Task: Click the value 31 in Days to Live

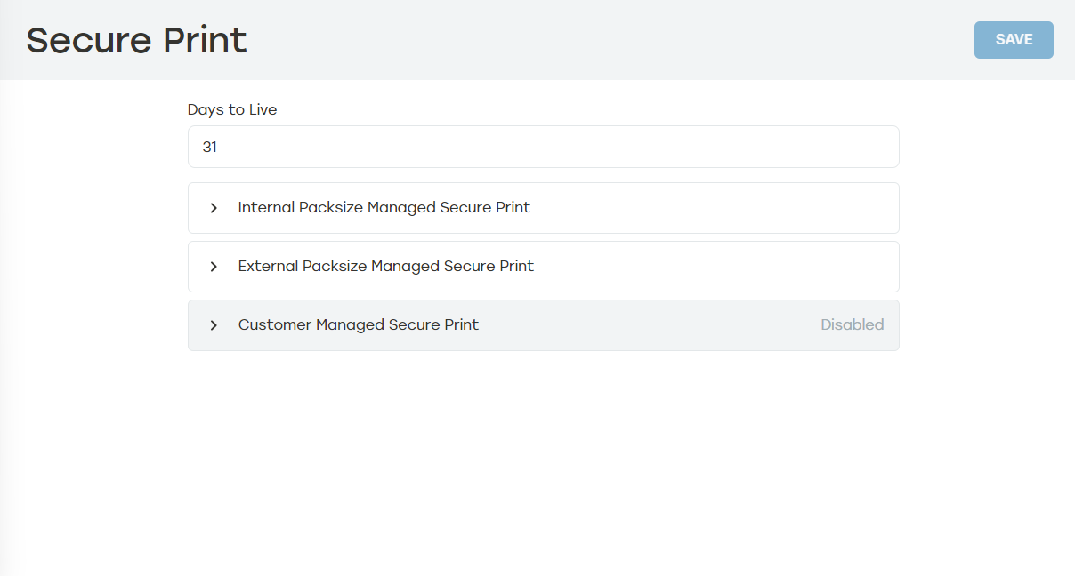Action: pos(210,148)
